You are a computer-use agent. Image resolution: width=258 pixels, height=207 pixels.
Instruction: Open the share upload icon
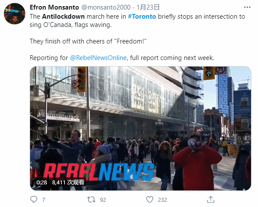click(210, 199)
